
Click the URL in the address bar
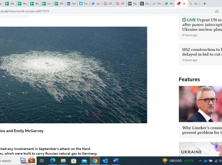24,11
